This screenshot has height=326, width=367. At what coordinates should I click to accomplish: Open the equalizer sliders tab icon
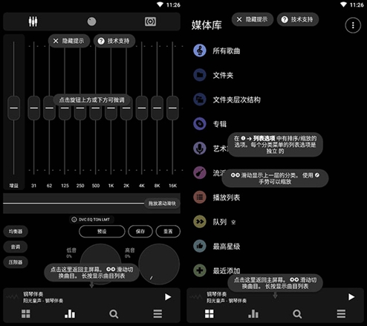click(x=33, y=22)
